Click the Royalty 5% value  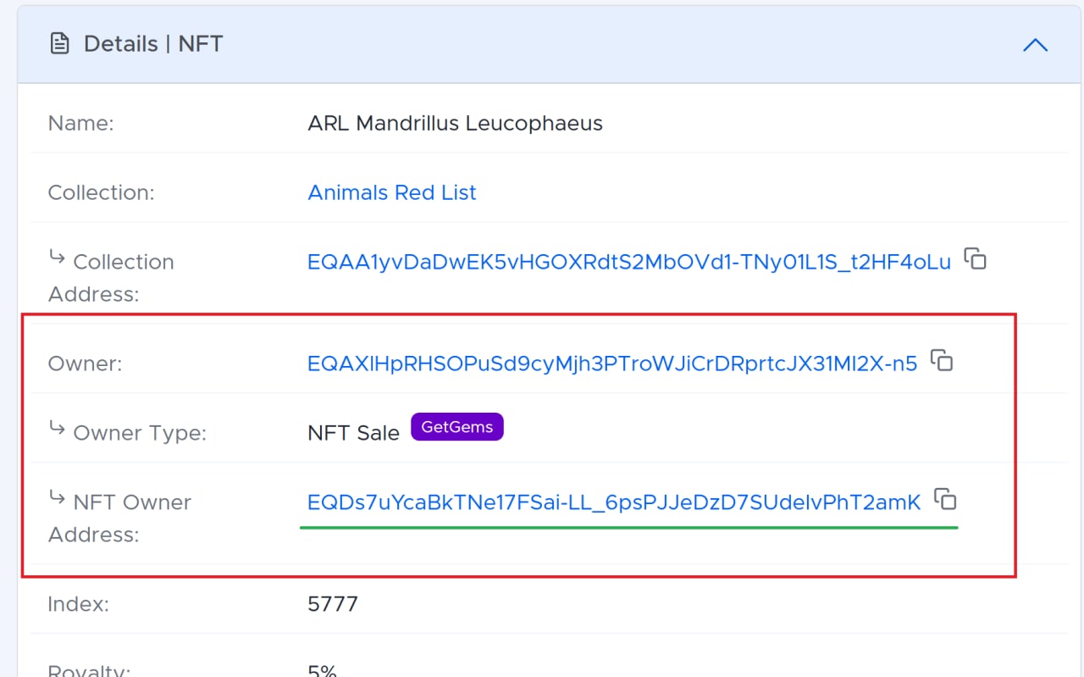[x=323, y=670]
